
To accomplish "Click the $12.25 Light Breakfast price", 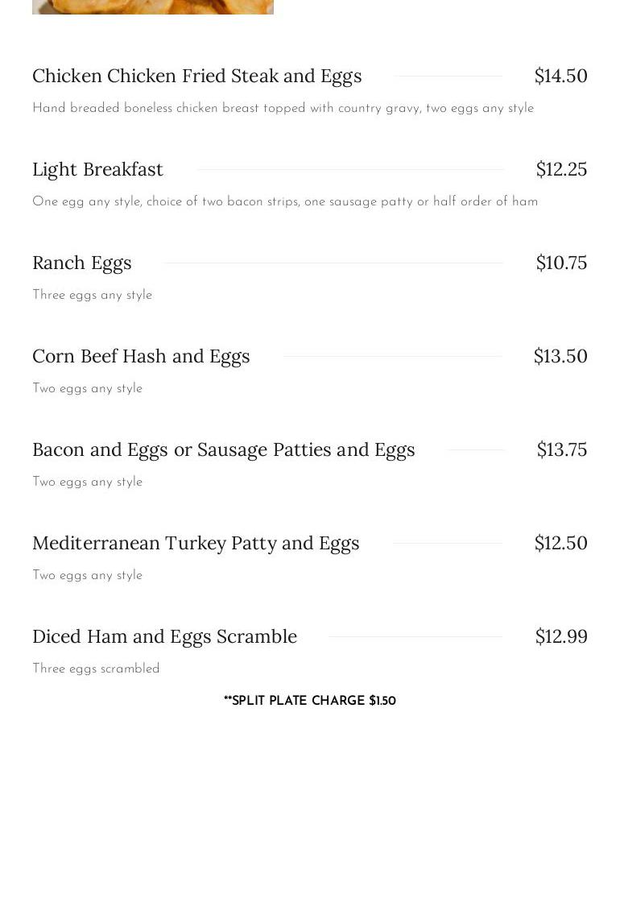I will point(561,169).
